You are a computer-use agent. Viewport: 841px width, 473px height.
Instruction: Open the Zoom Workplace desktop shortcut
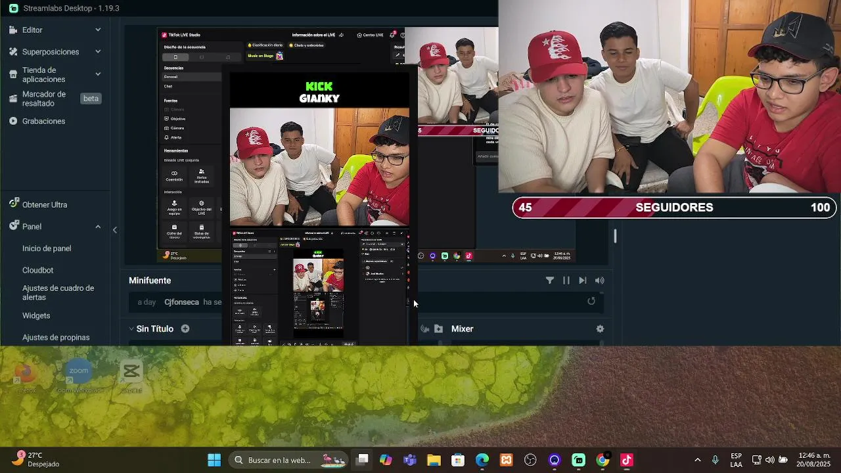pyautogui.click(x=78, y=376)
